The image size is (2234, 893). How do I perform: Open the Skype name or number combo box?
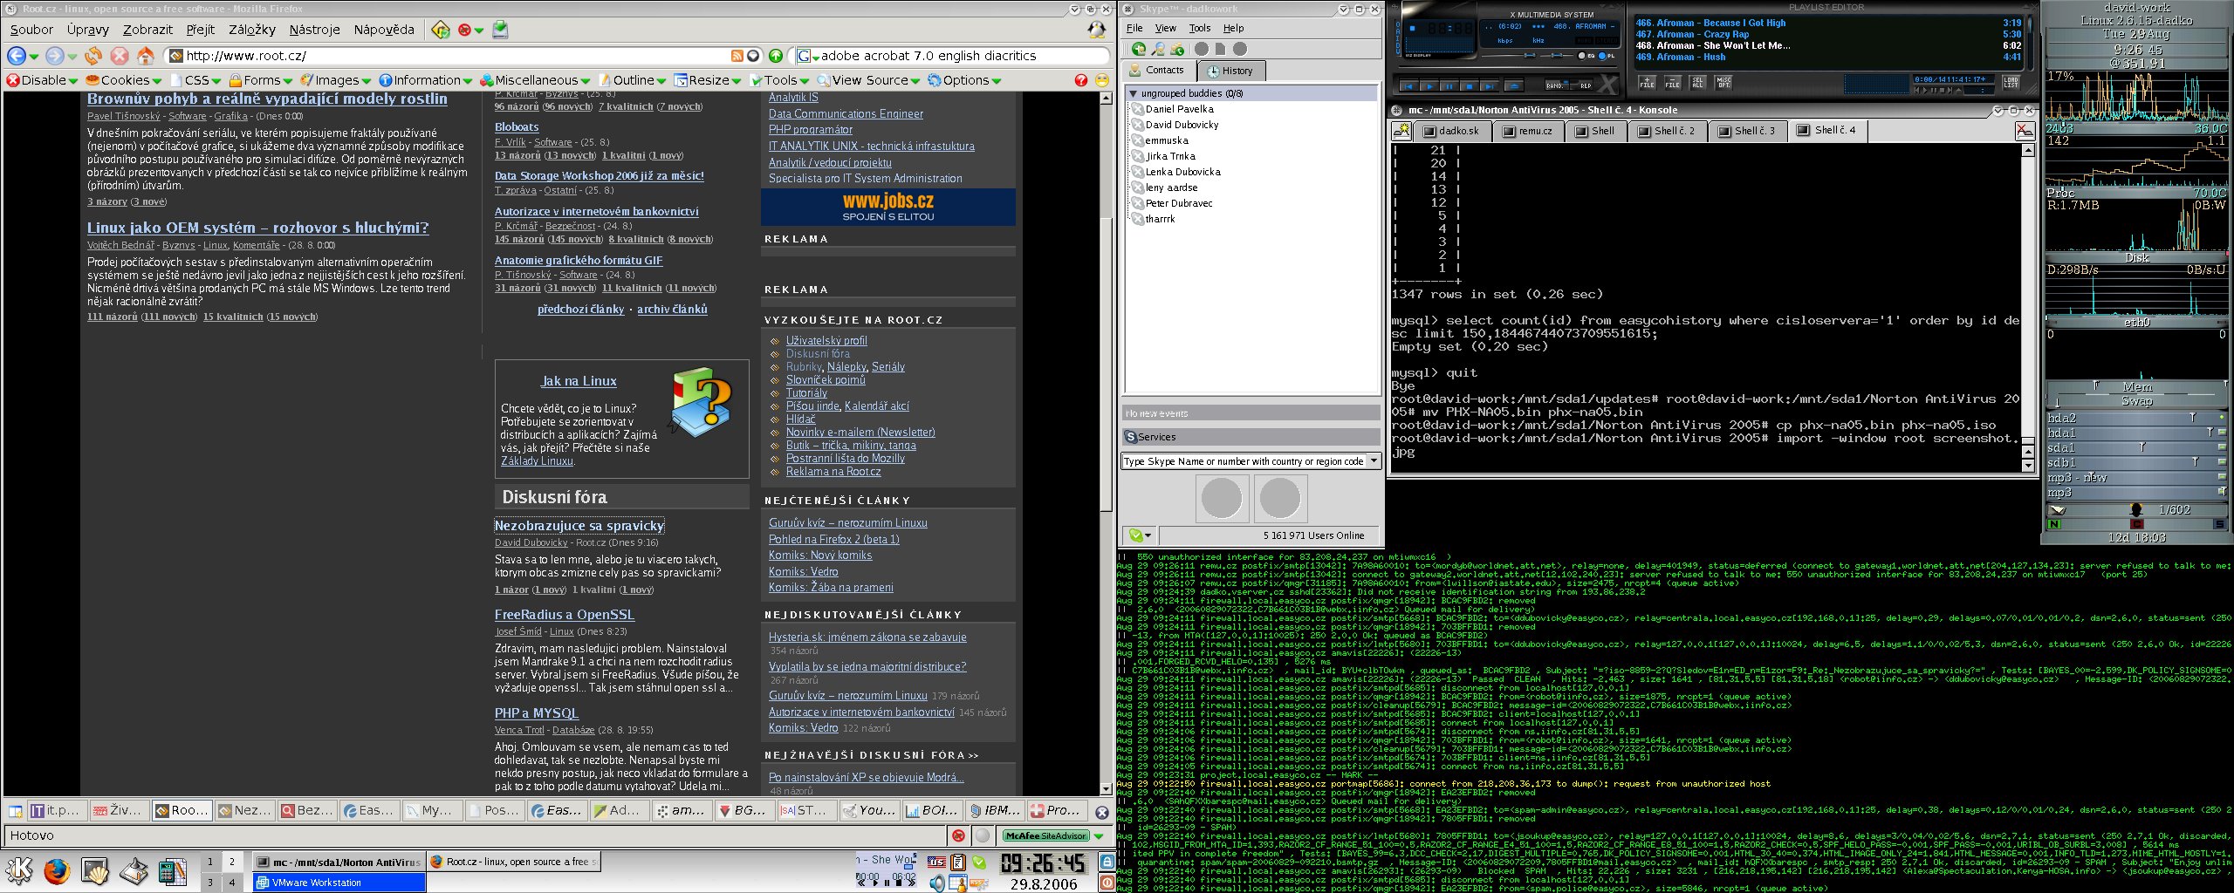click(1374, 461)
